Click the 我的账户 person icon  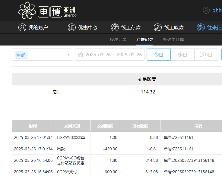point(22,27)
